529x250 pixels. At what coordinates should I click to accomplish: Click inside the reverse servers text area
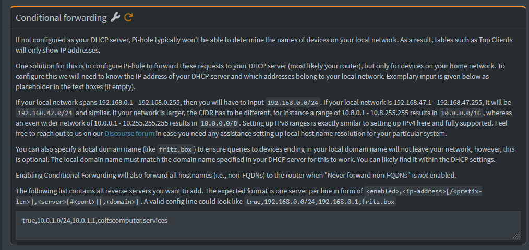click(268, 226)
